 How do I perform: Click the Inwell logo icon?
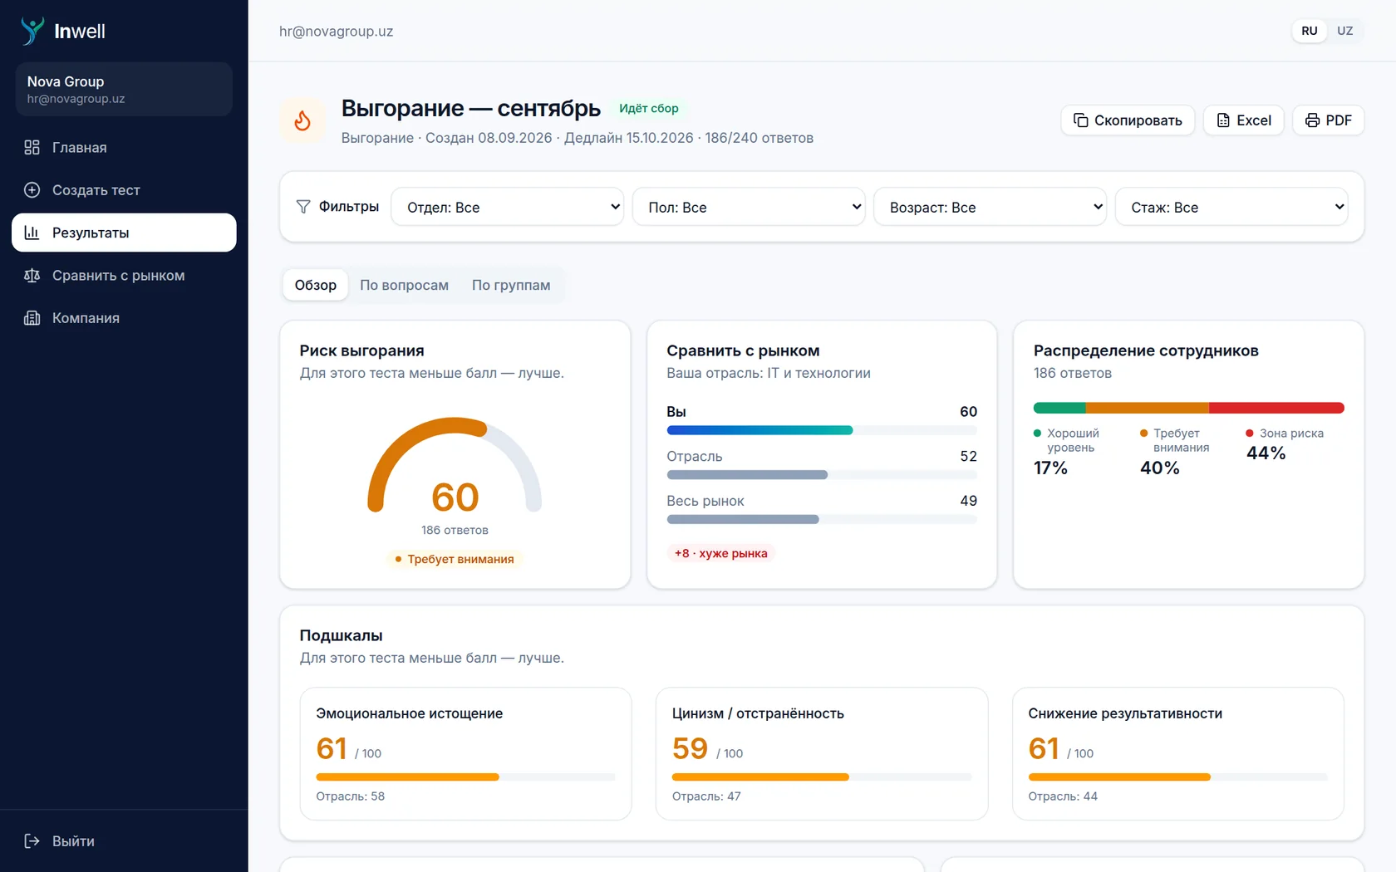32,31
